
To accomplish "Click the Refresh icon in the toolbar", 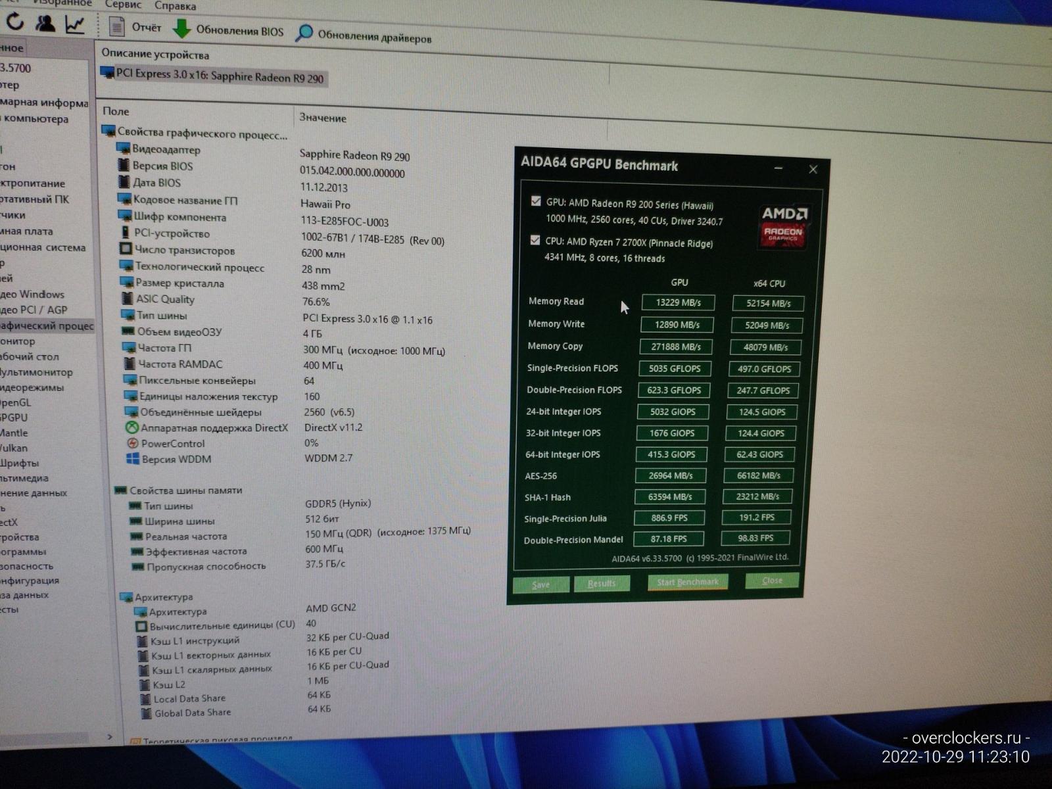I will (15, 22).
